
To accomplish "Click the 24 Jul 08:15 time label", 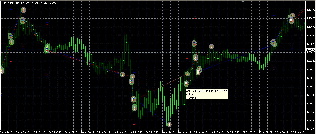I will (x=120, y=132).
